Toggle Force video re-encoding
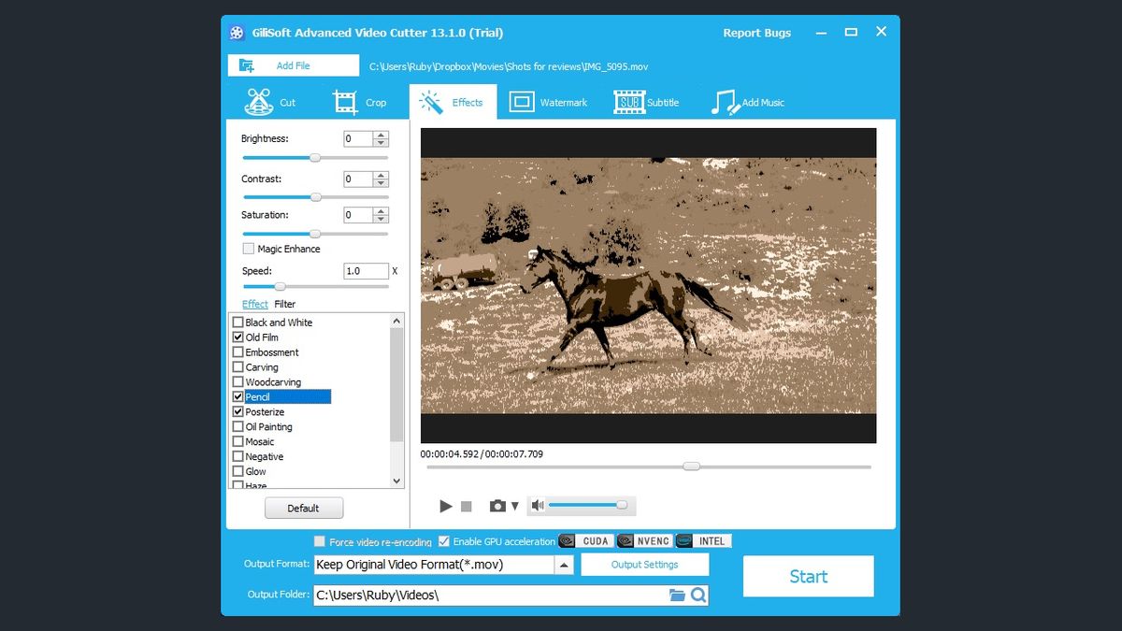1122x631 pixels. pos(319,540)
